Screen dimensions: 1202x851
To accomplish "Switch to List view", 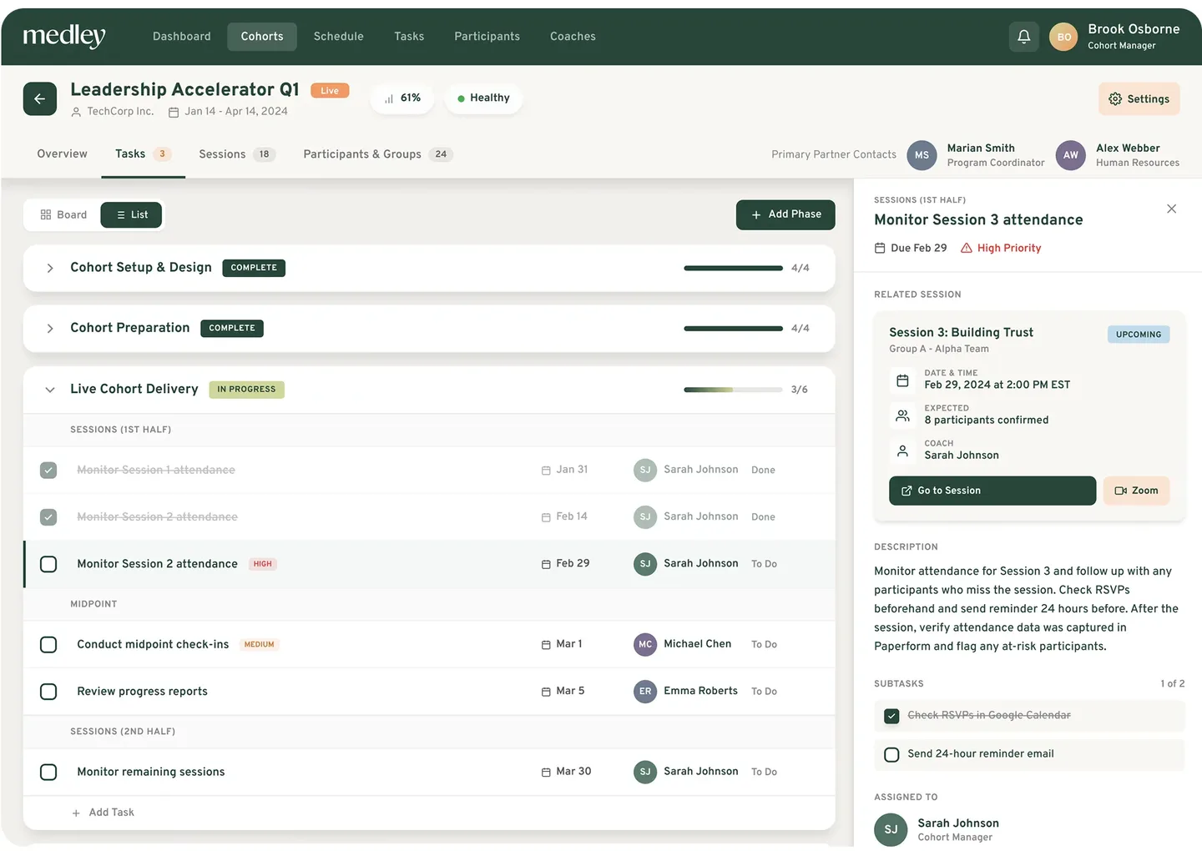I will point(132,215).
